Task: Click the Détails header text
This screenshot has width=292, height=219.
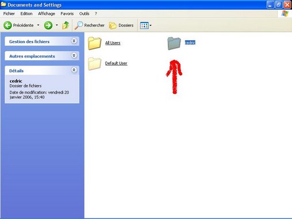Action: click(17, 71)
